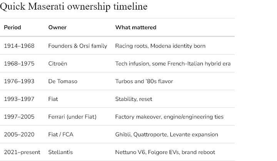Click the 'Stellantis' owner cell
277x161 pixels.
tap(61, 152)
